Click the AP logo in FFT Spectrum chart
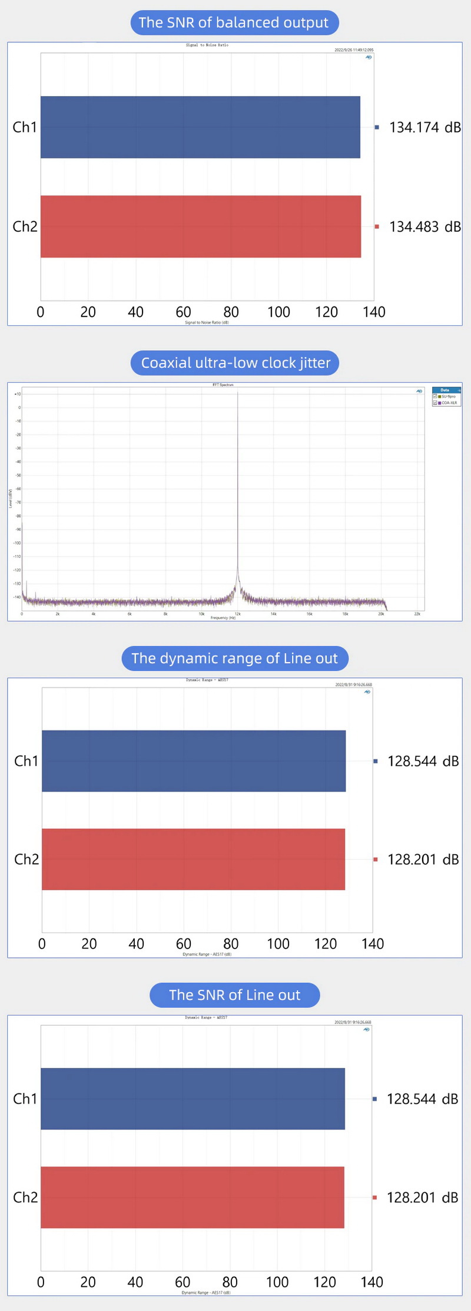The width and height of the screenshot is (471, 1311). click(x=419, y=391)
